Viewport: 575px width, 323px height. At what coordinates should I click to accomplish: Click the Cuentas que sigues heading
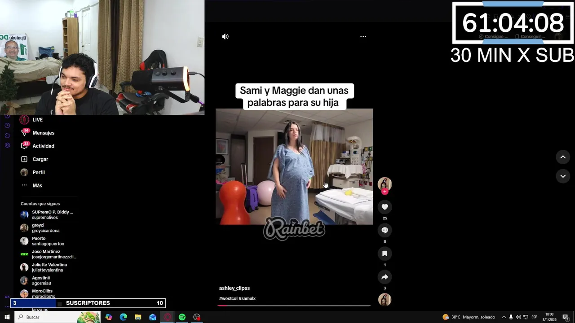[40, 204]
